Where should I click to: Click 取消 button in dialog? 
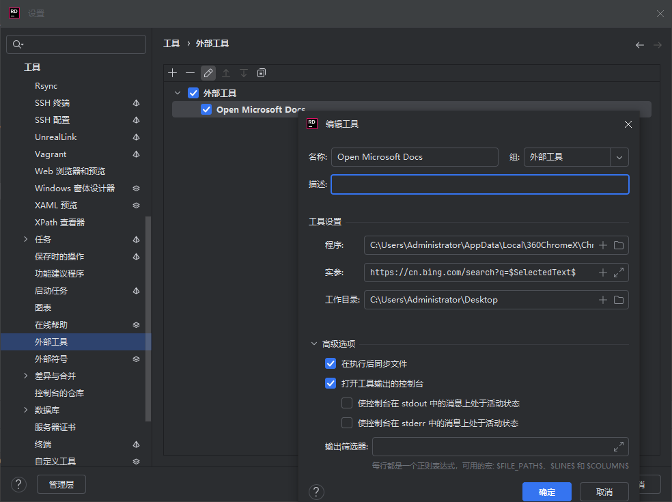pos(604,492)
